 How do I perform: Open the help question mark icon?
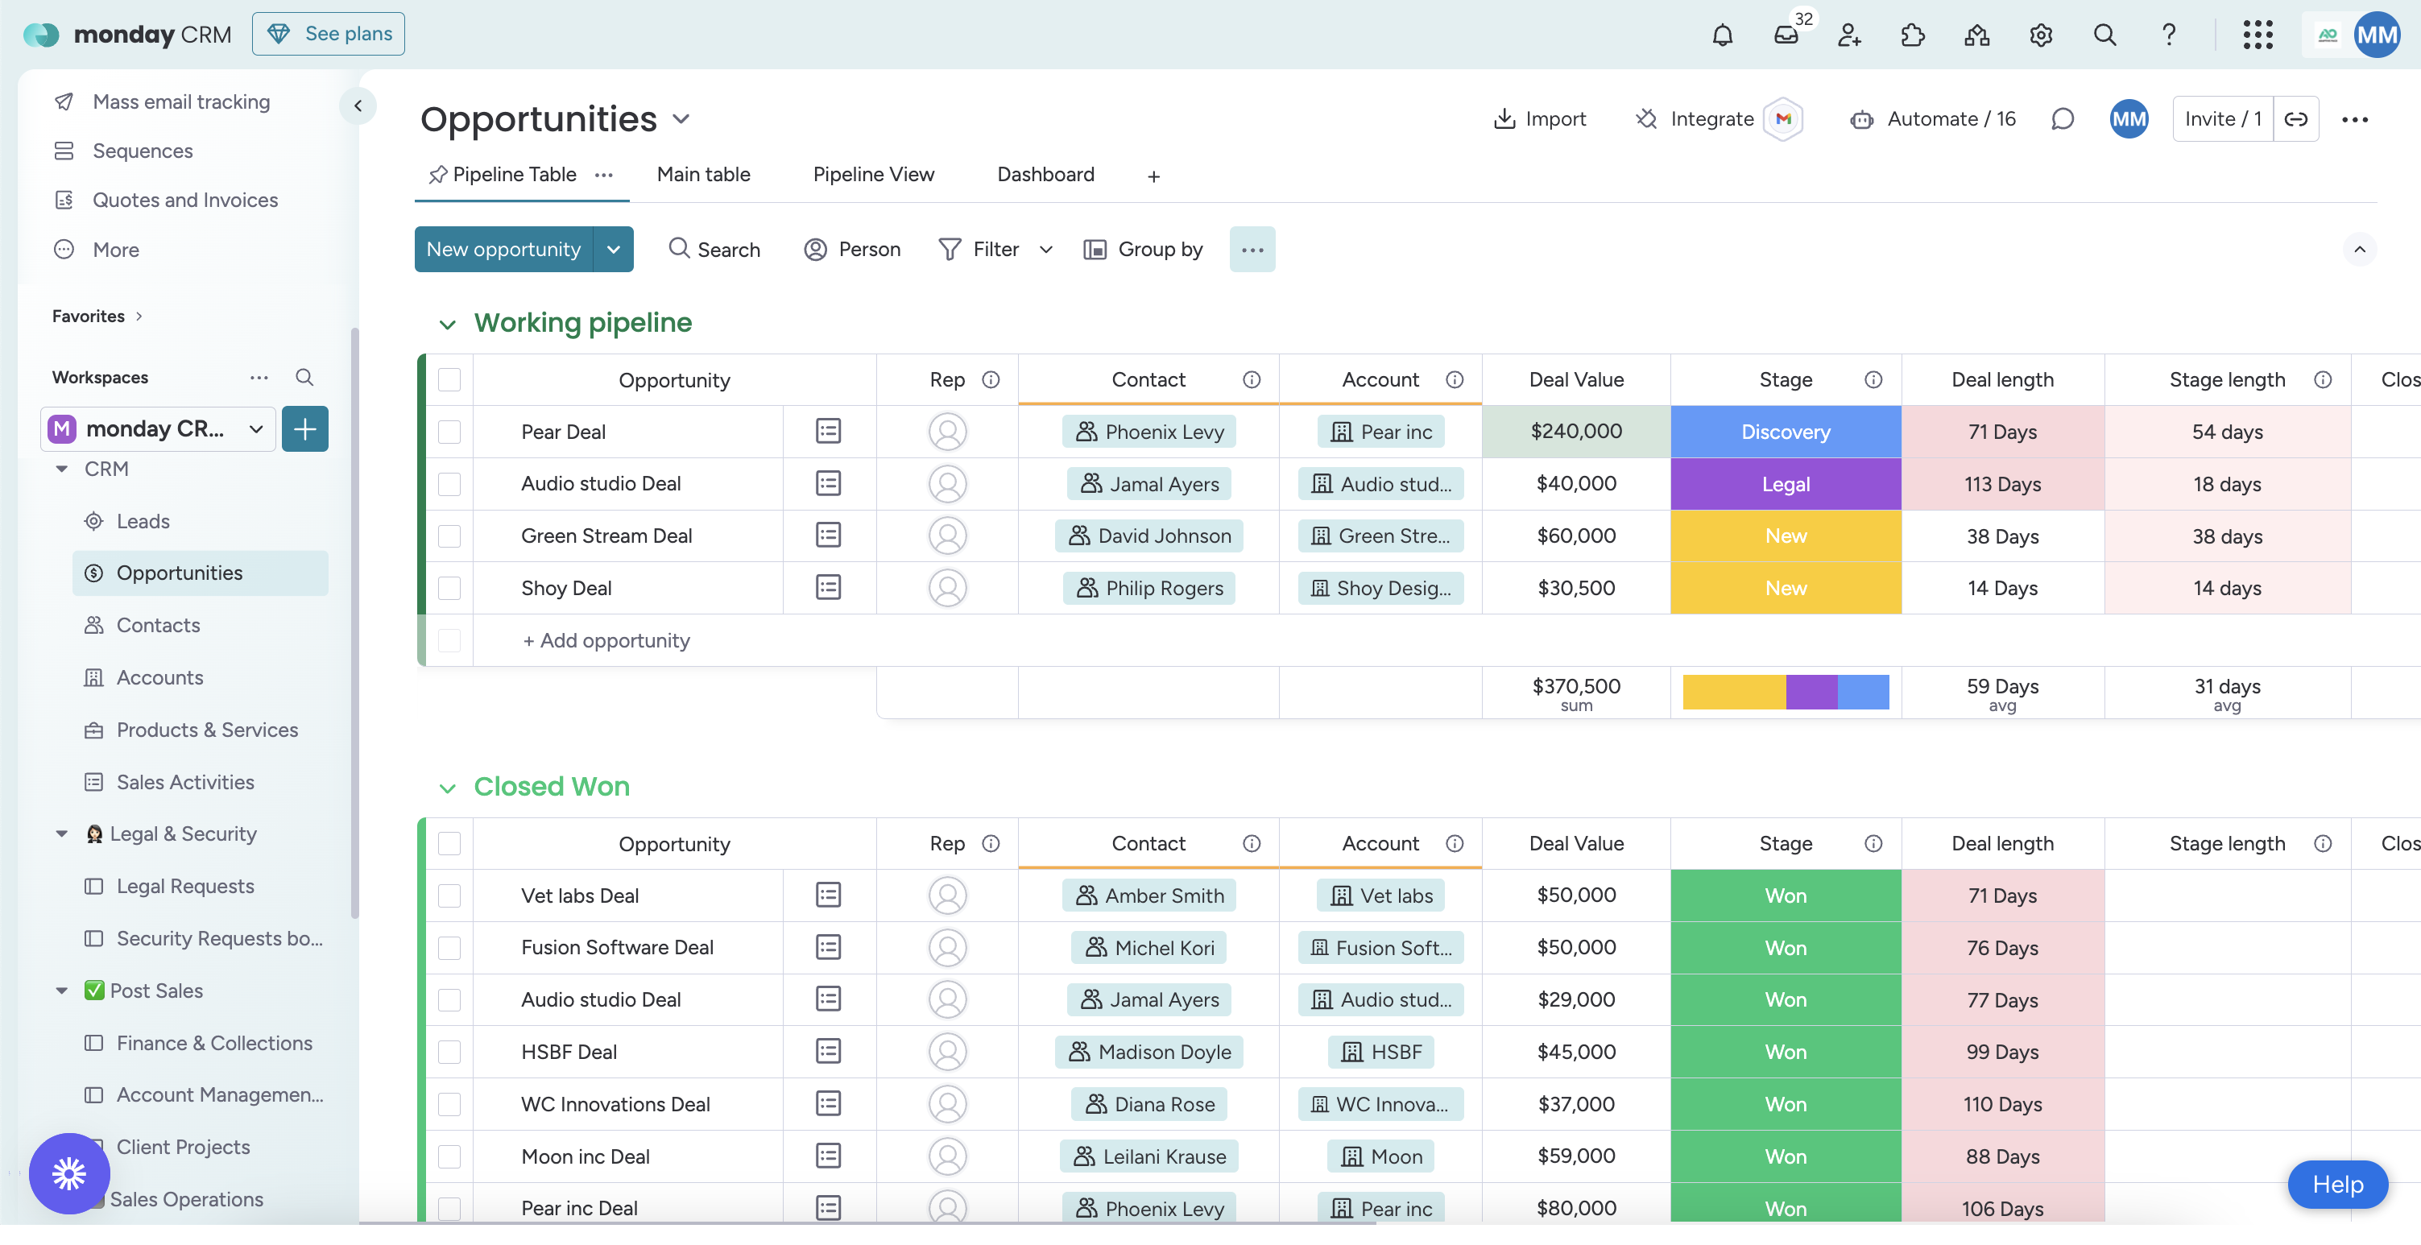click(x=2168, y=35)
